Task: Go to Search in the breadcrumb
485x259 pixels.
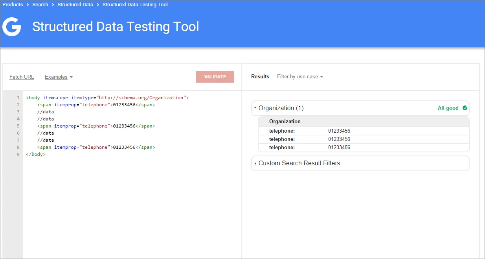Action: coord(40,5)
